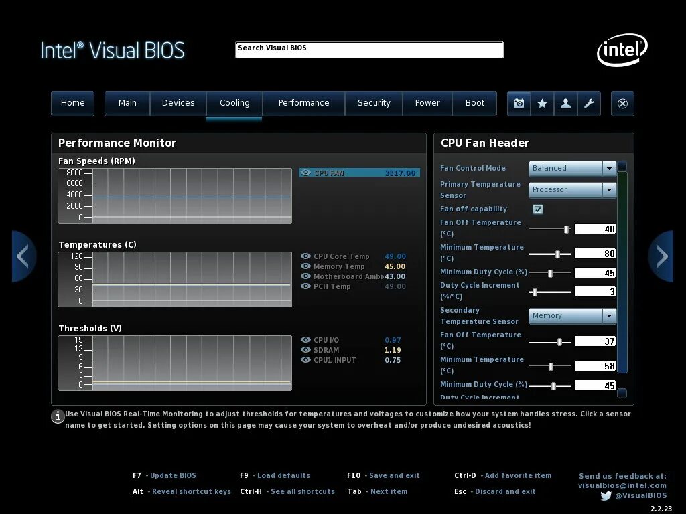686x514 pixels.
Task: Click scrollbar down arrow in CPU Fan Header
Action: (622, 393)
